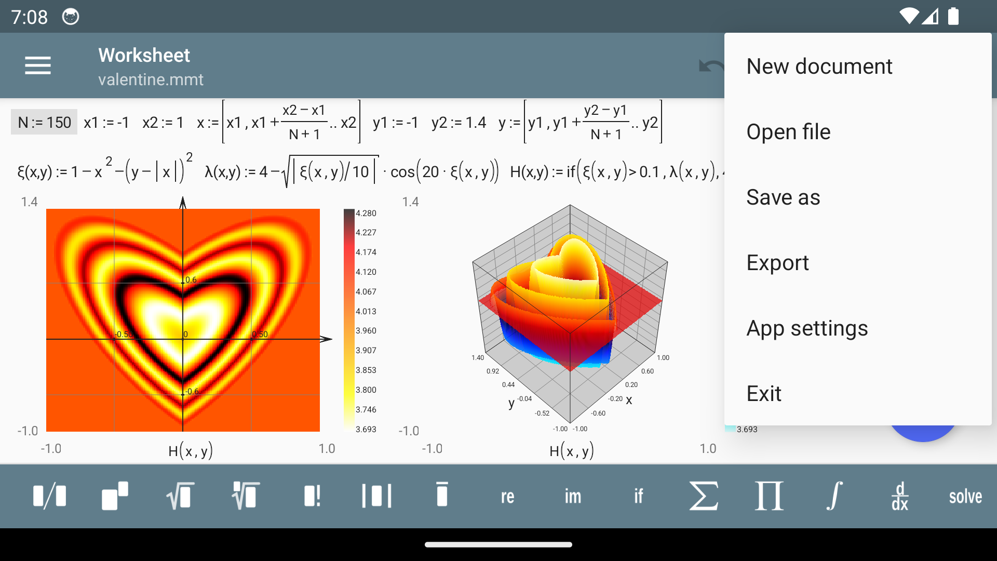Open the App settings menu
997x561 pixels.
coord(806,327)
